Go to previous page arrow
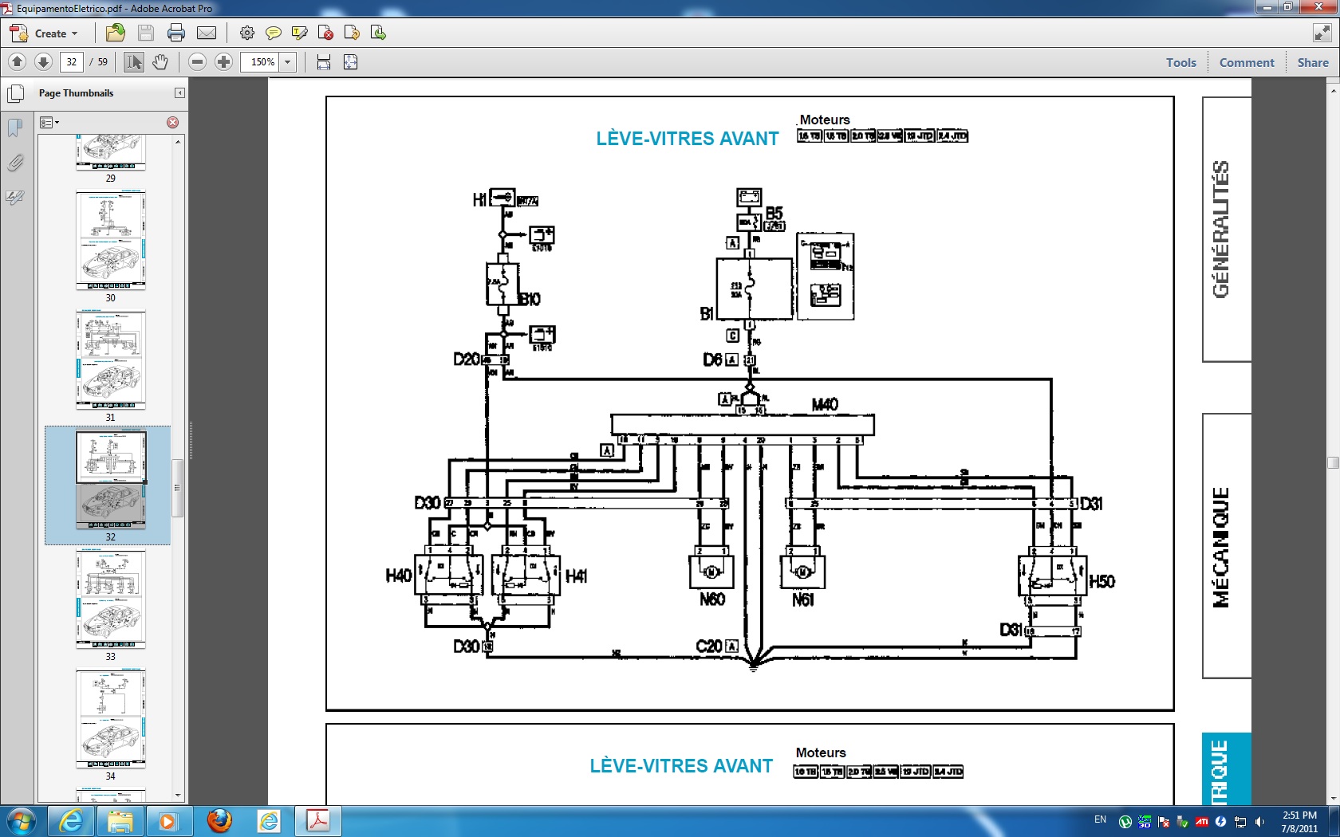The height and width of the screenshot is (837, 1340). point(17,62)
